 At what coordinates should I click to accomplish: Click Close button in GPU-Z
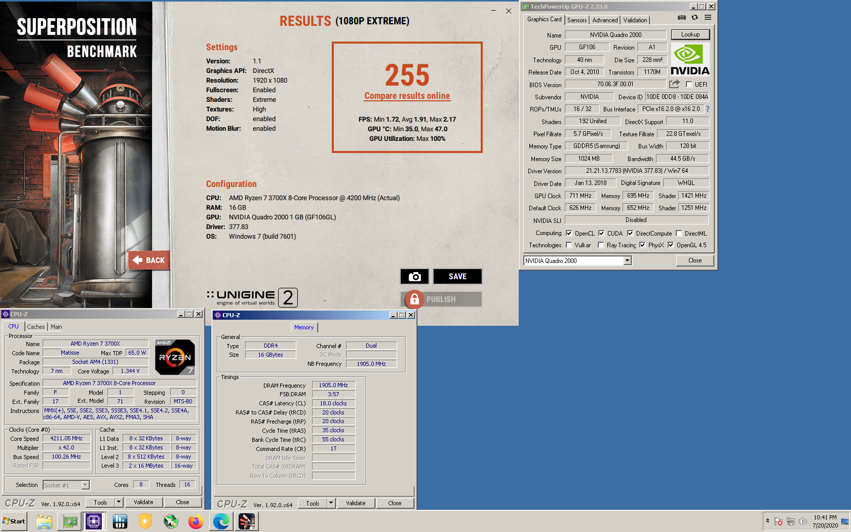point(695,260)
